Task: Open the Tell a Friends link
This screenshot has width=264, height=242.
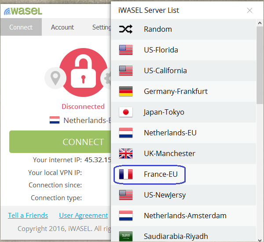Action: pyautogui.click(x=28, y=216)
